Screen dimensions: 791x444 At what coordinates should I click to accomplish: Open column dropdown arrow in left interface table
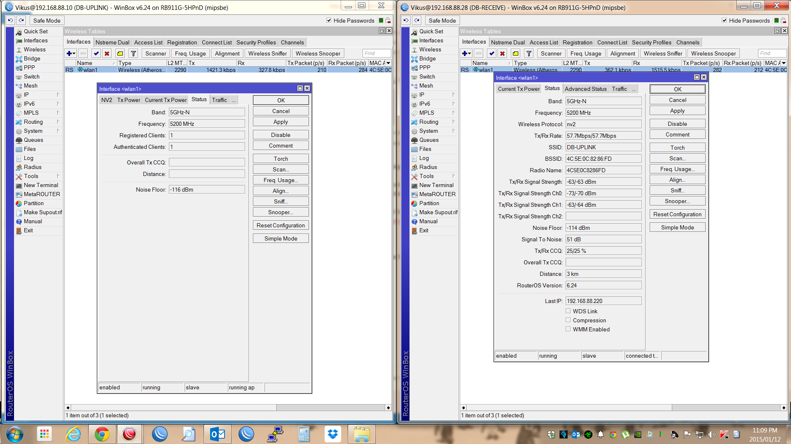pos(388,63)
